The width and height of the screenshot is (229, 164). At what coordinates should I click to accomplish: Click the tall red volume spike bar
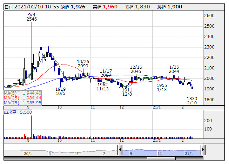(32, 126)
